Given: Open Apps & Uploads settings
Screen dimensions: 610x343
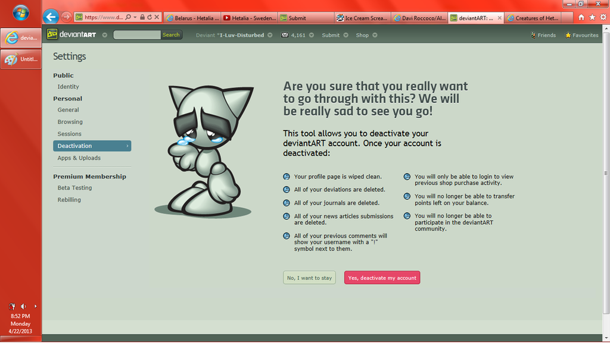Looking at the screenshot, I should click(x=79, y=158).
